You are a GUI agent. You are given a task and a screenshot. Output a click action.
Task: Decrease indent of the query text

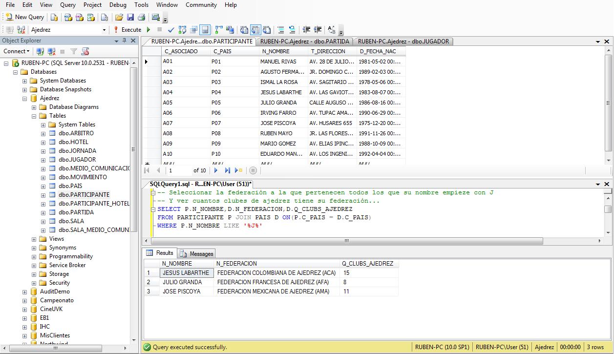coord(306,30)
